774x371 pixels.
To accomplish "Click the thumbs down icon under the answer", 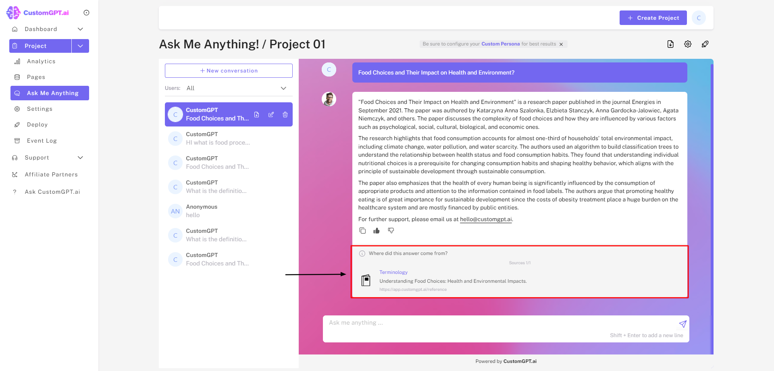I will coord(391,231).
